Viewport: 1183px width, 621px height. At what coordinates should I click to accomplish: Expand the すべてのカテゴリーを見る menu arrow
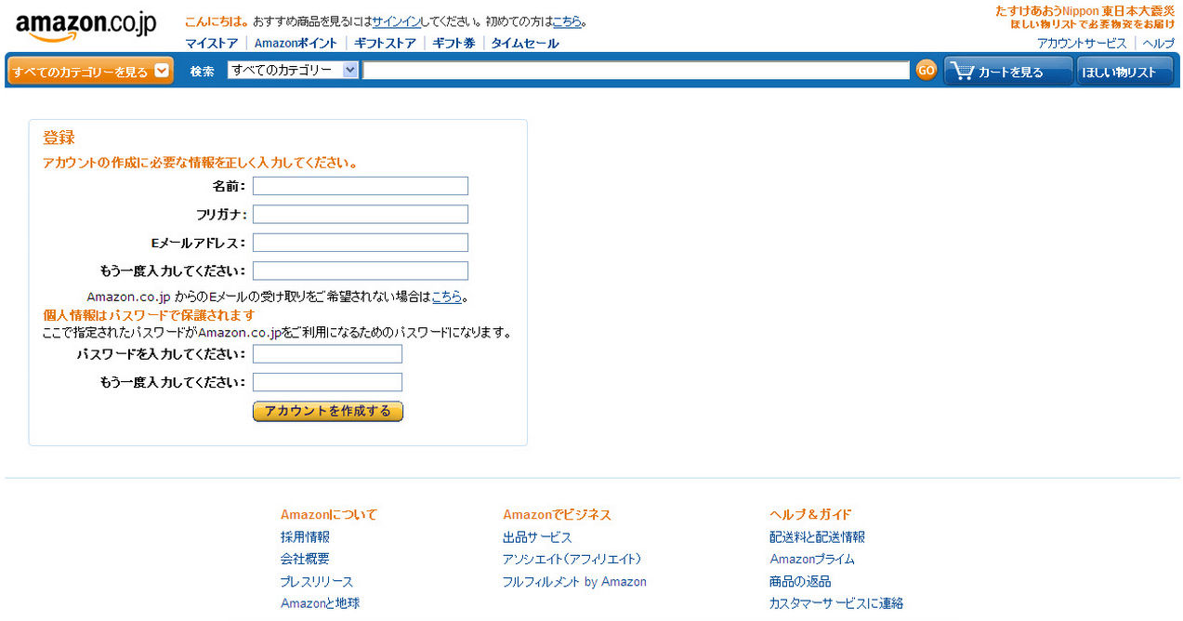pos(162,71)
